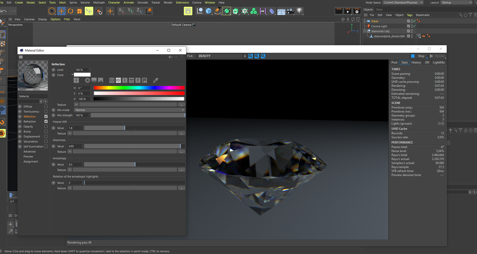Show the color swatches grid
The height and width of the screenshot is (254, 477).
click(x=144, y=80)
